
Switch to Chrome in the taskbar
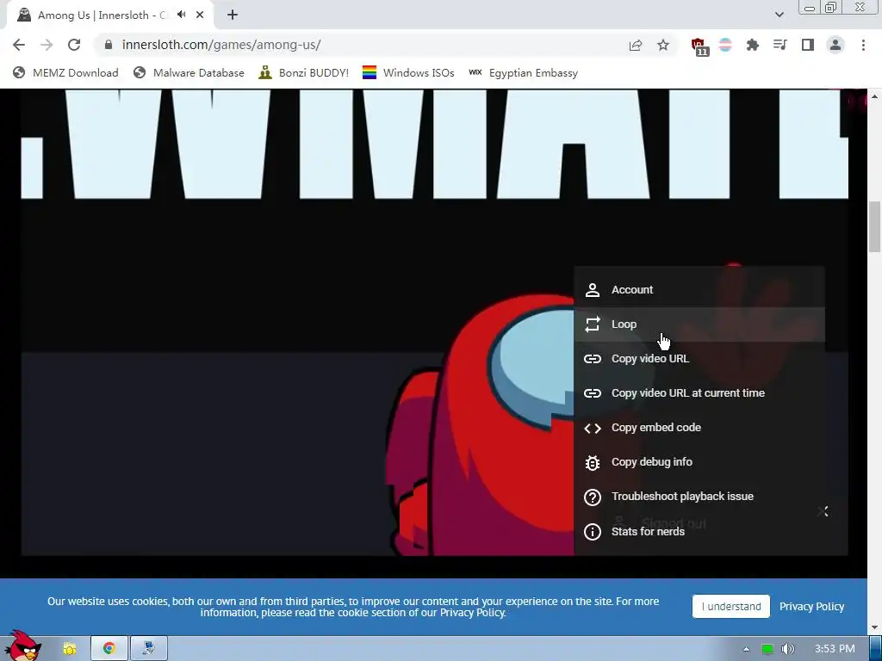tap(109, 649)
